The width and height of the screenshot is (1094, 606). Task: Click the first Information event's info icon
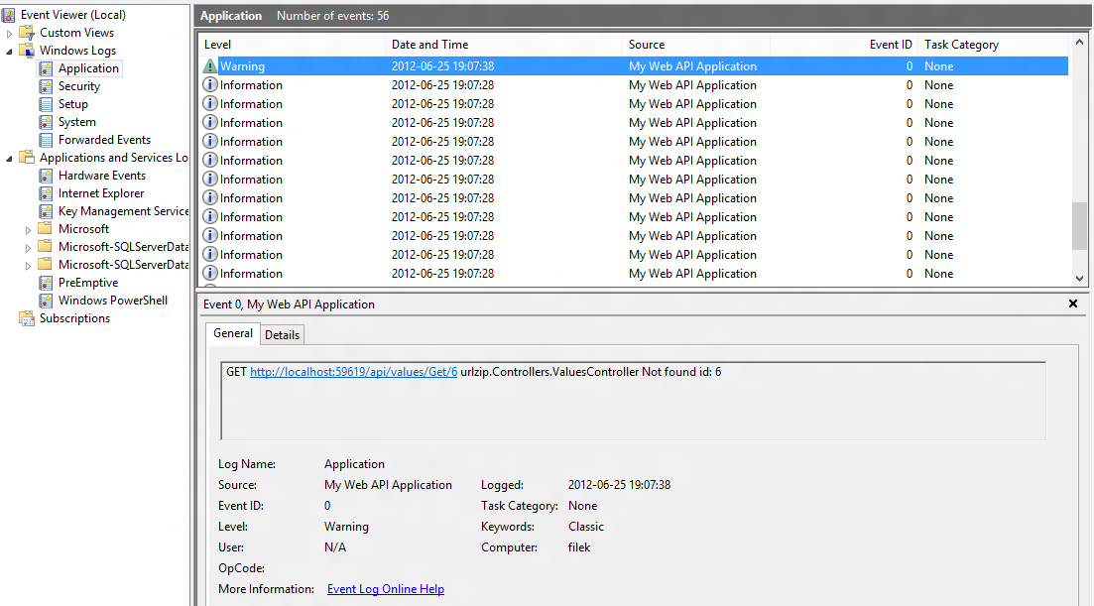[210, 84]
